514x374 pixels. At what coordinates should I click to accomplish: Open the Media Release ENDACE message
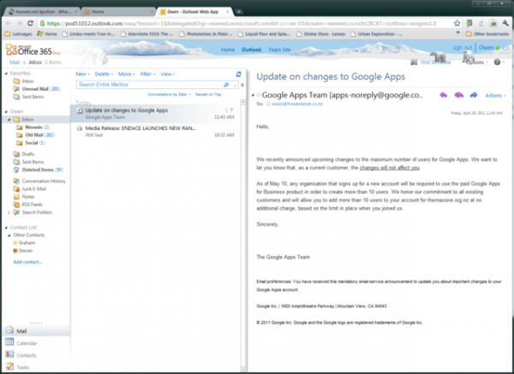coord(155,131)
